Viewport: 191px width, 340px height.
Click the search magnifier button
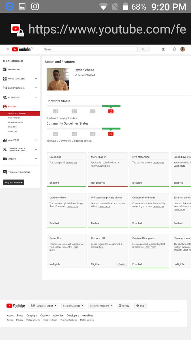[x=143, y=49]
